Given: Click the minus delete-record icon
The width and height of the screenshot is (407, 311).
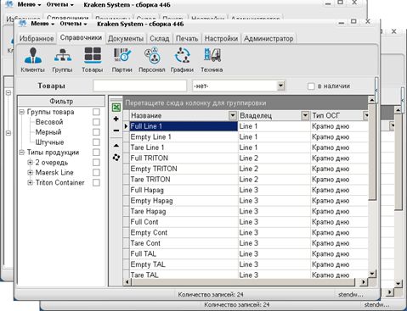Looking at the screenshot, I should pos(116,131).
